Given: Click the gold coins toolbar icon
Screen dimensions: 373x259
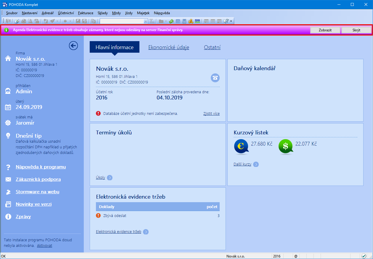Looking at the screenshot, I should [191, 21].
